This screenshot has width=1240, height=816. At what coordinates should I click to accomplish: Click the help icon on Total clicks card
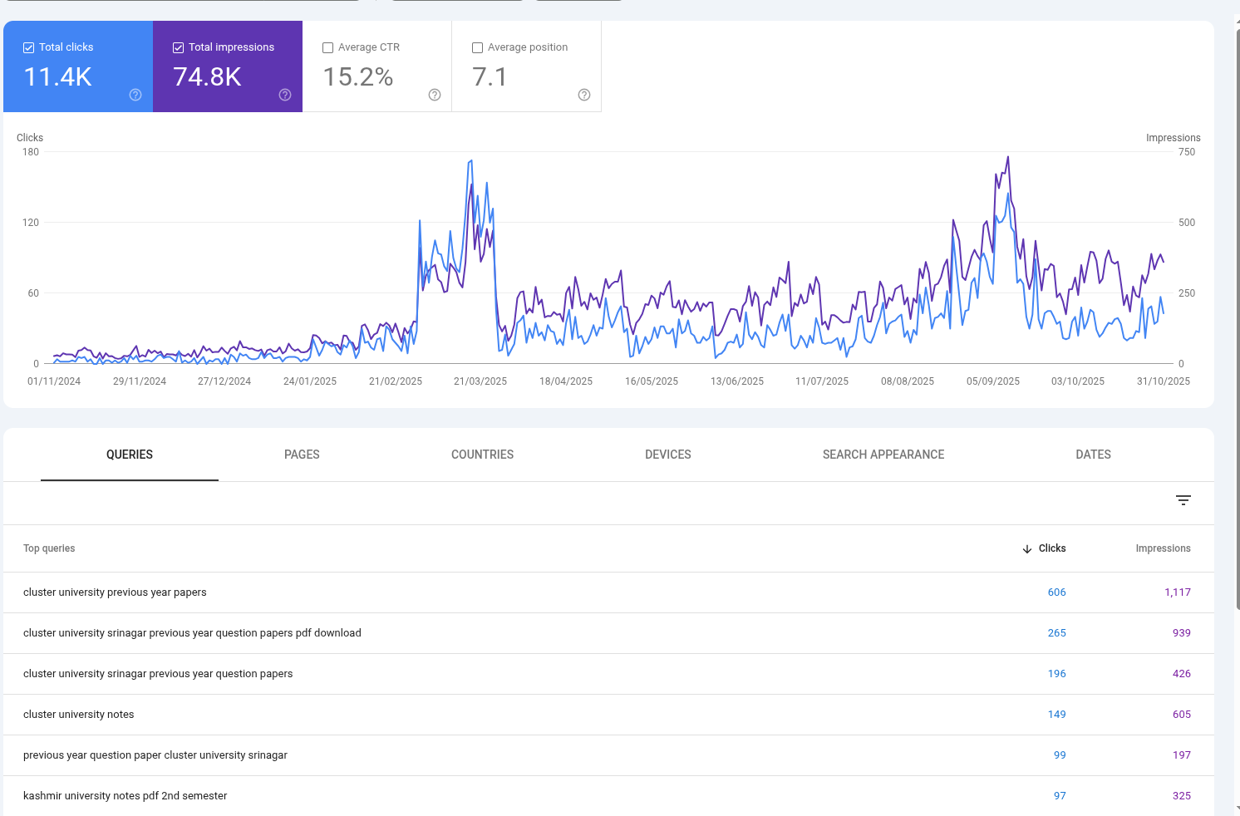(x=135, y=95)
